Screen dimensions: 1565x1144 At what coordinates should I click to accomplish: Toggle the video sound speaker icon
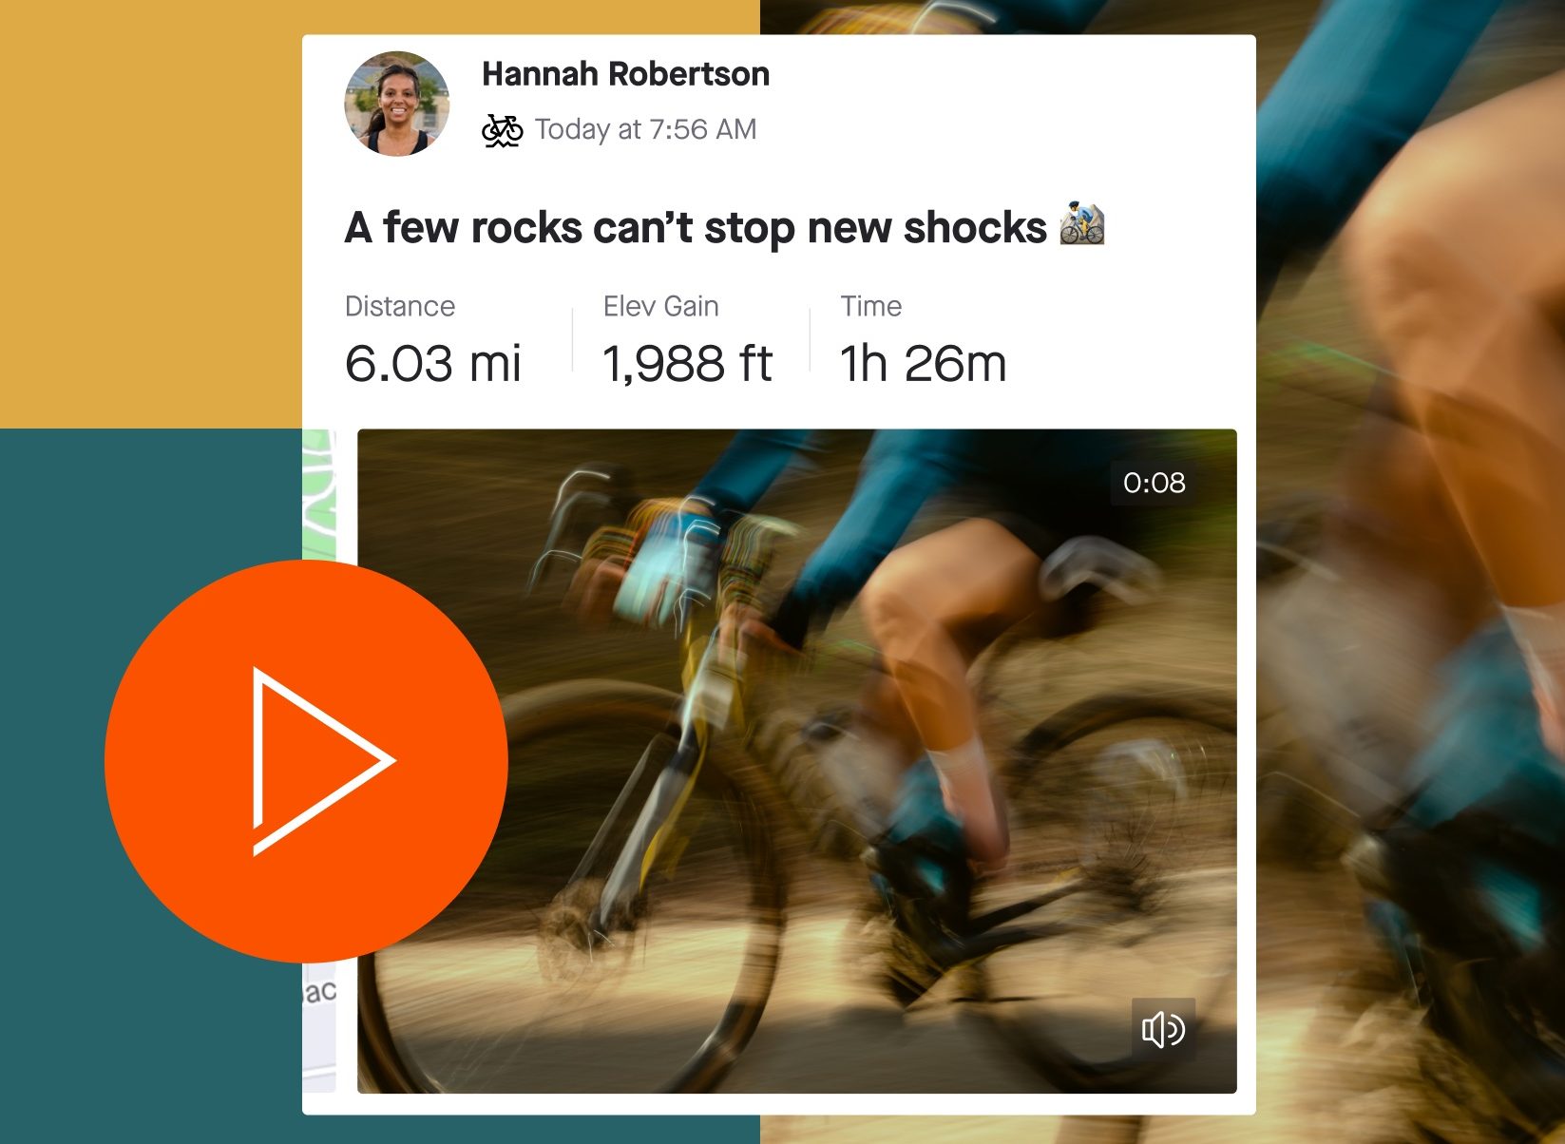click(x=1163, y=1029)
